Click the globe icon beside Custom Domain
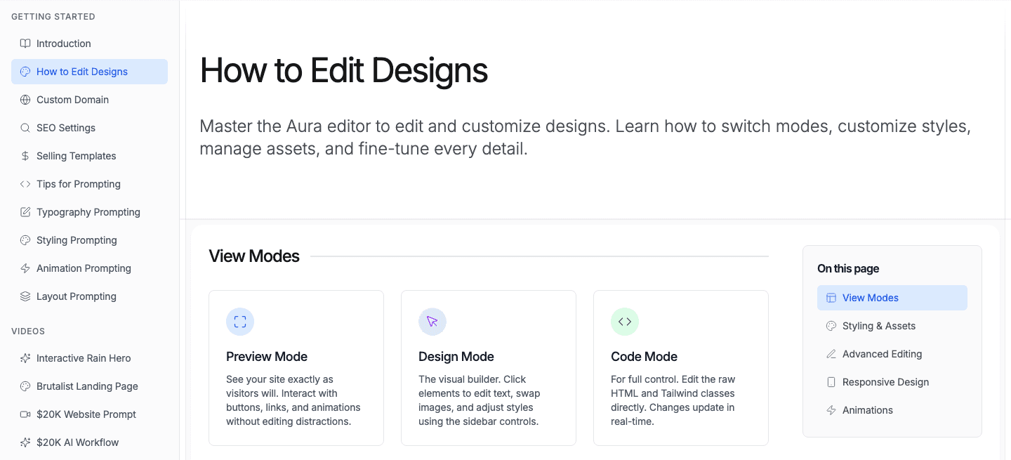 [x=25, y=100]
